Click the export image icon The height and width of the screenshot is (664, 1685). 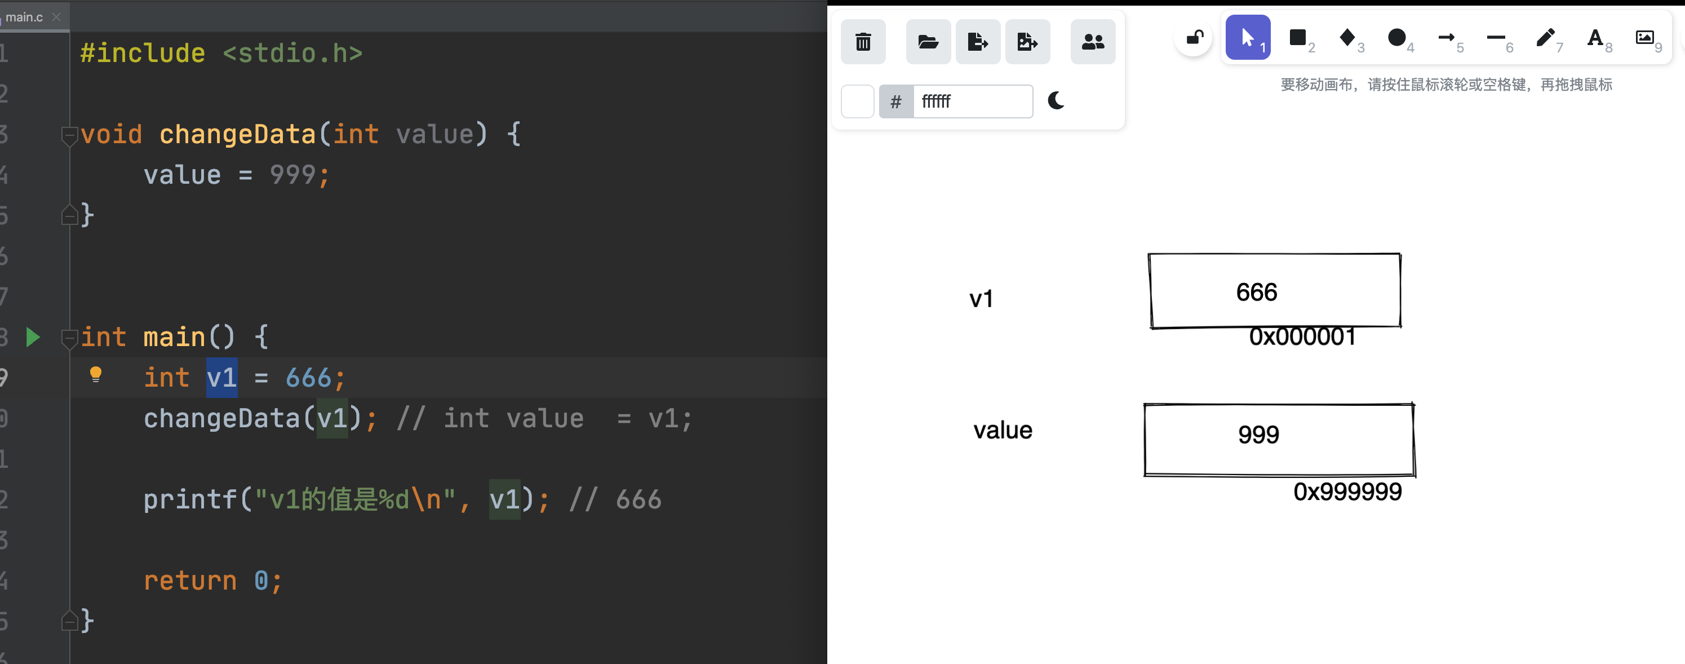pyautogui.click(x=1027, y=42)
